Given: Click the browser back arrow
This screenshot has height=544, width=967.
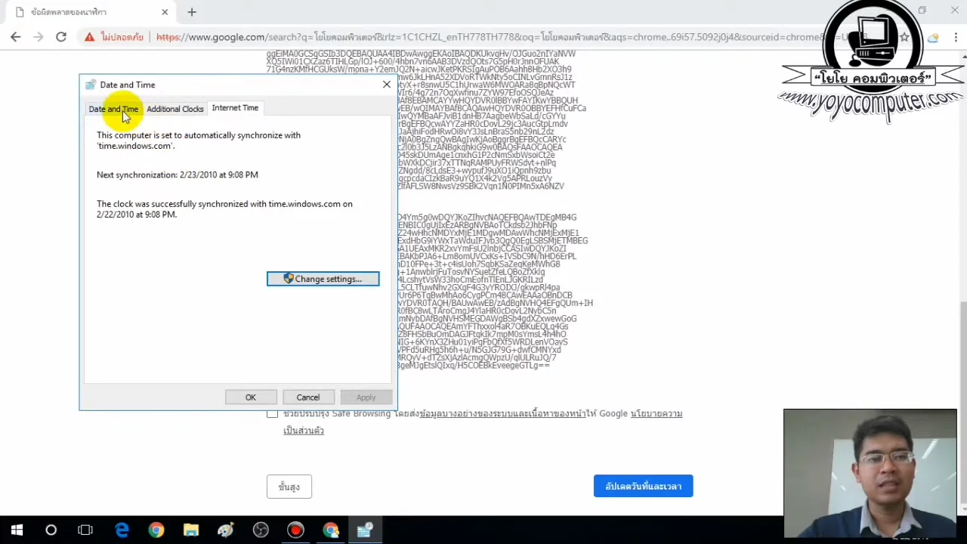Looking at the screenshot, I should (17, 36).
